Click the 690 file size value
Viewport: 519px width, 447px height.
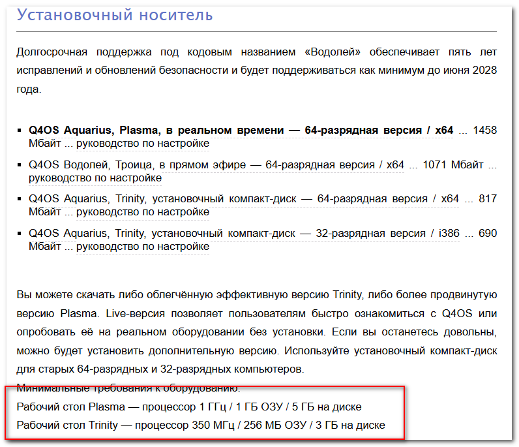[x=488, y=234]
